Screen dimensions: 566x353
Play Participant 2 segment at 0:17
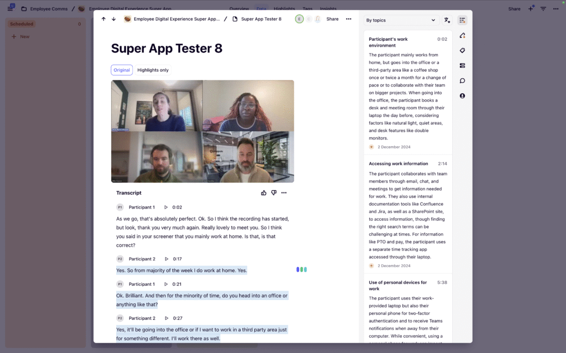point(166,259)
